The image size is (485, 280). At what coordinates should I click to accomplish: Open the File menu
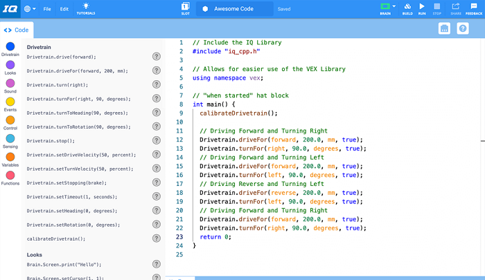47,9
